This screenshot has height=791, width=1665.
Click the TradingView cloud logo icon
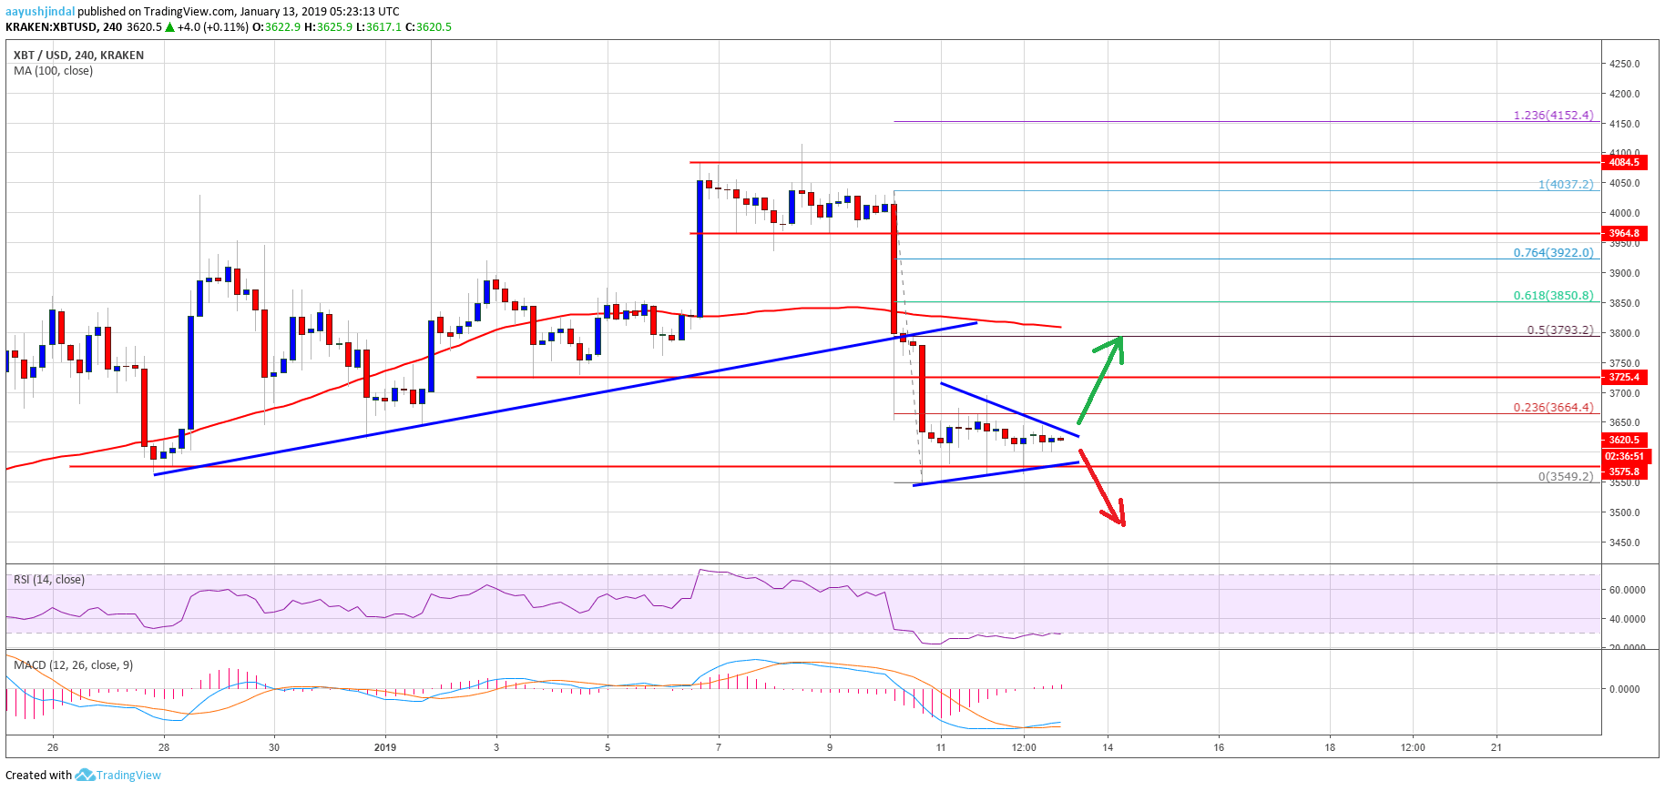[85, 776]
